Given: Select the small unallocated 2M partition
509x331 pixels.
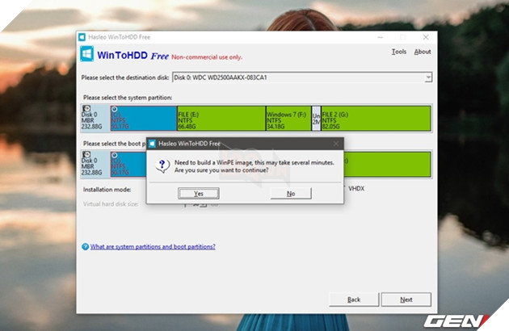Looking at the screenshot, I should pos(316,118).
